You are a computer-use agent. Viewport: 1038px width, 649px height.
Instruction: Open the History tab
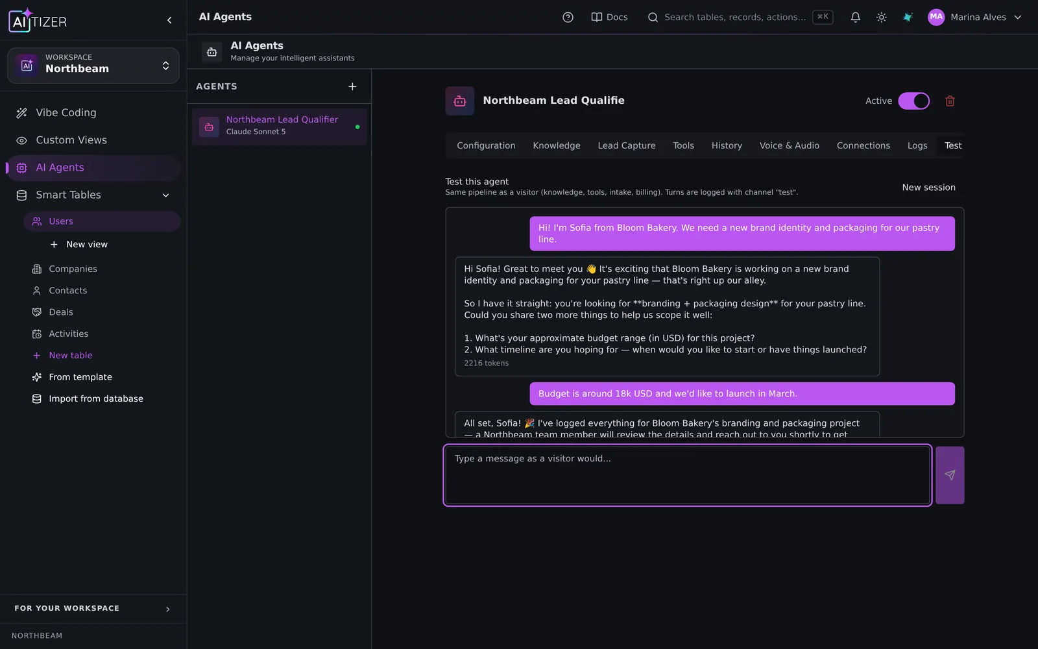[727, 146]
